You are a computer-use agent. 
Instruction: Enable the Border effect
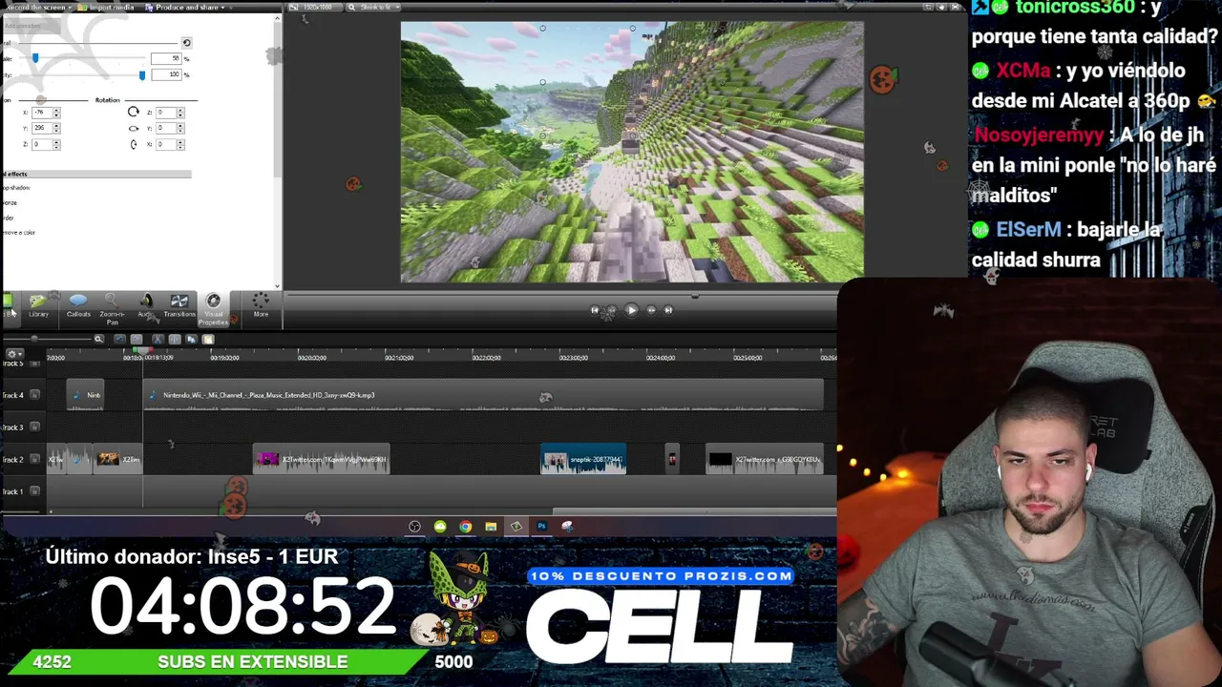[x=7, y=218]
